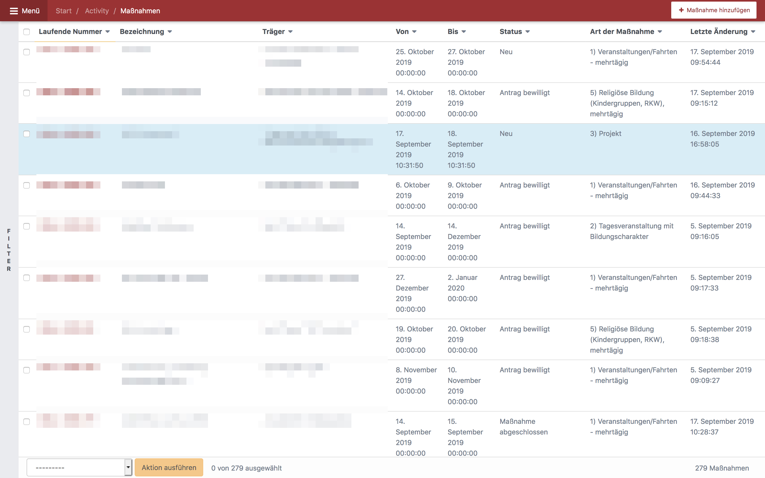Open sort options for Art der Maßnahme
The height and width of the screenshot is (478, 765).
[660, 32]
